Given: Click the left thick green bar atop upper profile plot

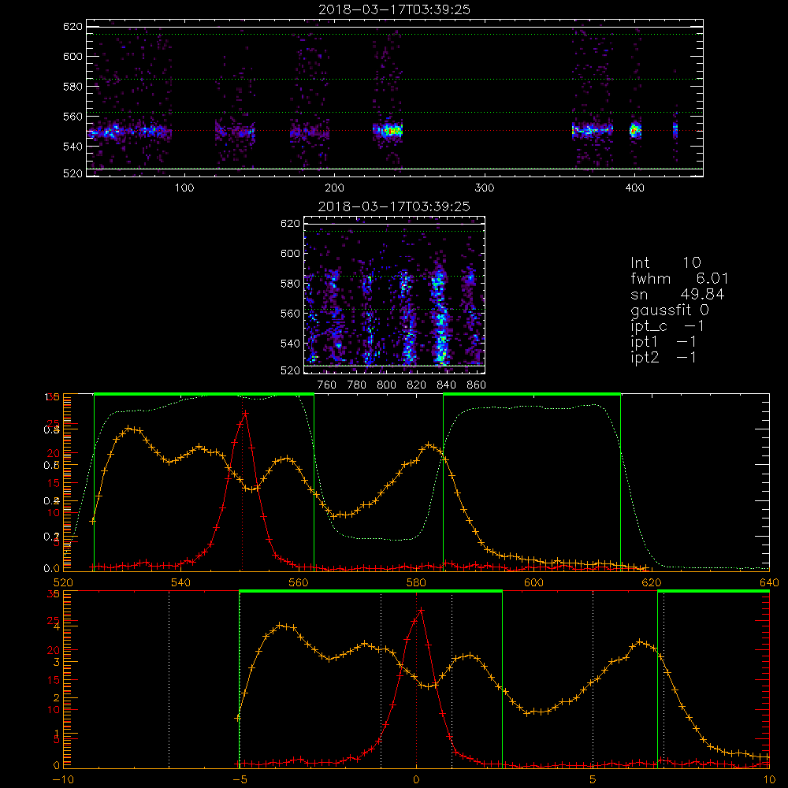Looking at the screenshot, I should [x=204, y=394].
